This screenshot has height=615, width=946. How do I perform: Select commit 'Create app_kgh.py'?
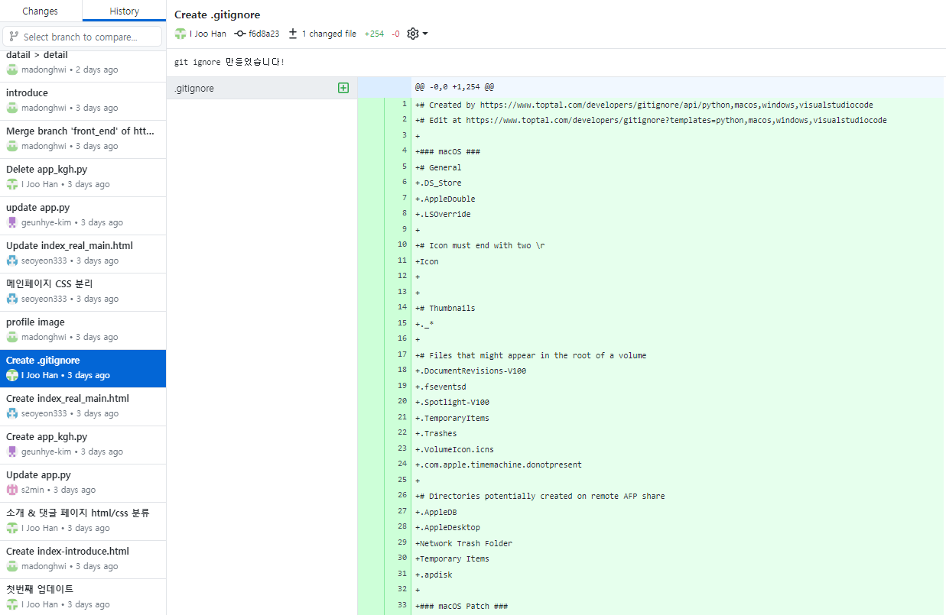coord(83,445)
